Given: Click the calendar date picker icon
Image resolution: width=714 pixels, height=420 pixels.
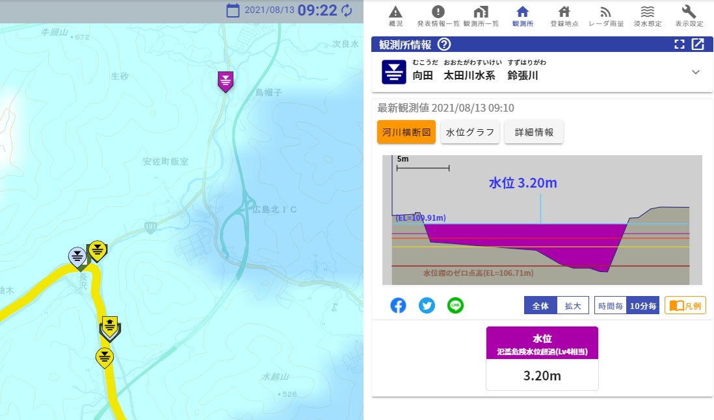Looking at the screenshot, I should click(x=233, y=10).
